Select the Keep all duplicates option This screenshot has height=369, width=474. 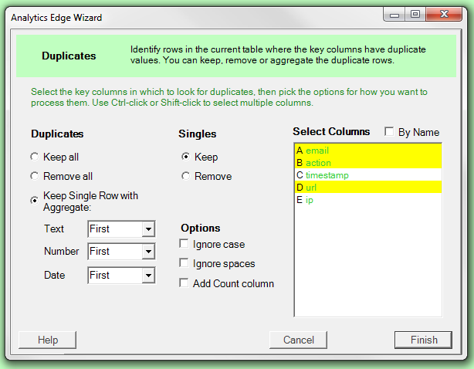pyautogui.click(x=35, y=157)
